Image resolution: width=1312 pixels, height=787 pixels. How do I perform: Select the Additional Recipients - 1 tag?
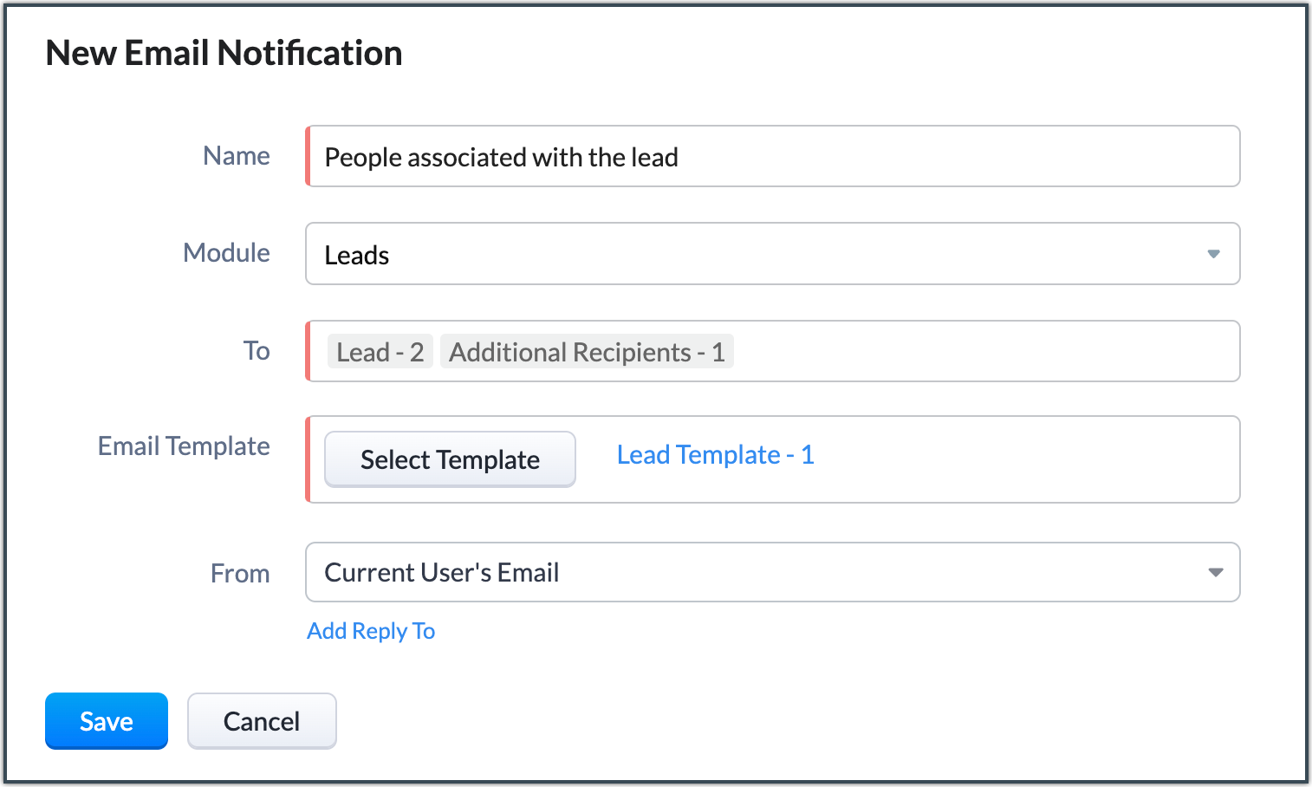(x=587, y=352)
